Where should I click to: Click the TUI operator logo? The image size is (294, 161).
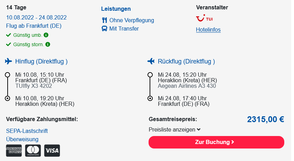click(204, 18)
